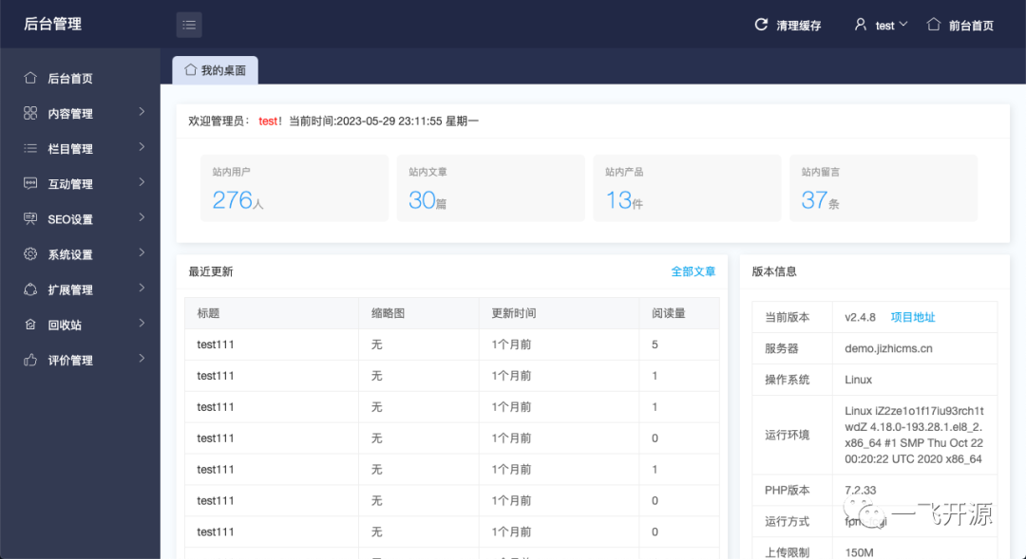Click the 150M upload limit value

pyautogui.click(x=859, y=552)
